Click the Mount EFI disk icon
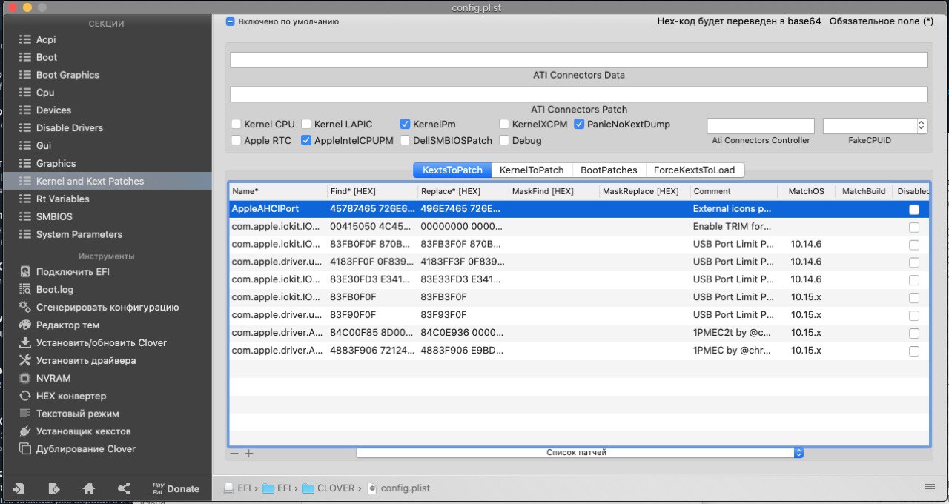Screen dimensions: 949x504 click(25, 272)
